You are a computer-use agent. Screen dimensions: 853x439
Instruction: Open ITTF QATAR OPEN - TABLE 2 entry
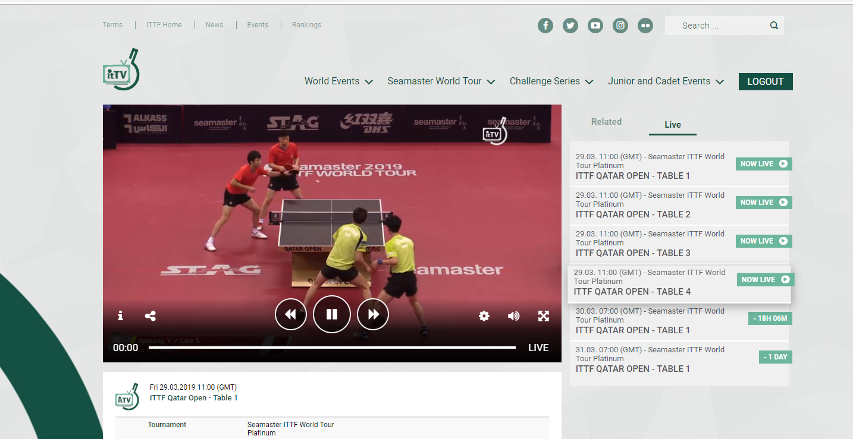(679, 205)
